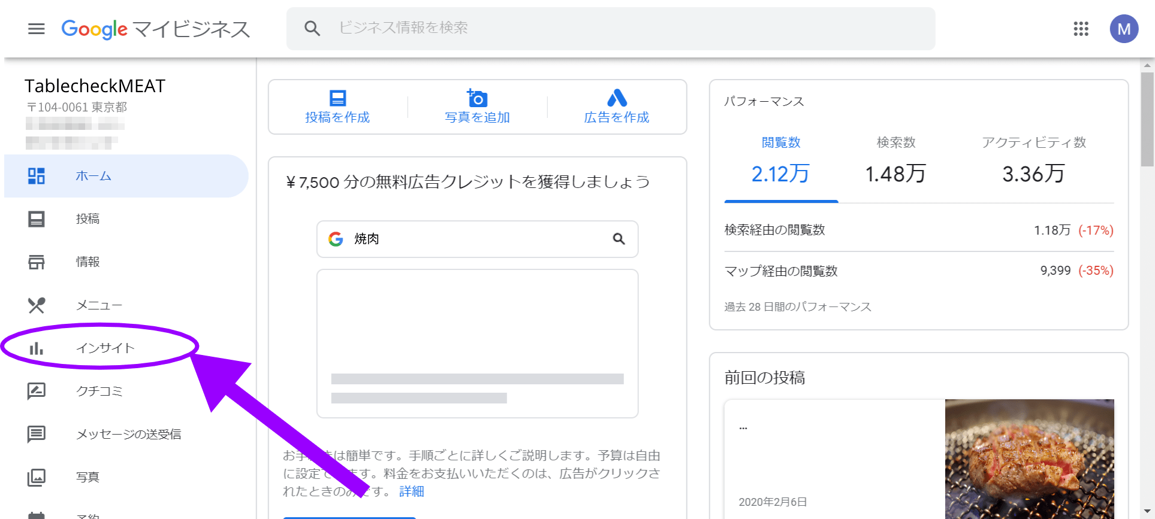Image resolution: width=1155 pixels, height=519 pixels.
Task: Click the Google G logo in 焼肉 box
Action: click(336, 239)
